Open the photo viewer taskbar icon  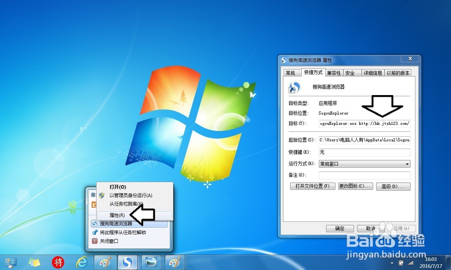[x=151, y=262]
